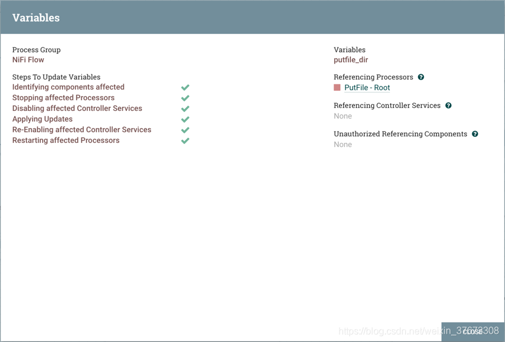505x342 pixels.
Task: Click None under Referencing Controller Services
Action: click(343, 116)
